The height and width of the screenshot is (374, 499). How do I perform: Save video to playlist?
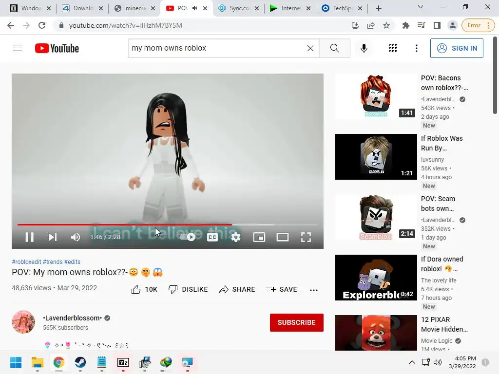282,289
